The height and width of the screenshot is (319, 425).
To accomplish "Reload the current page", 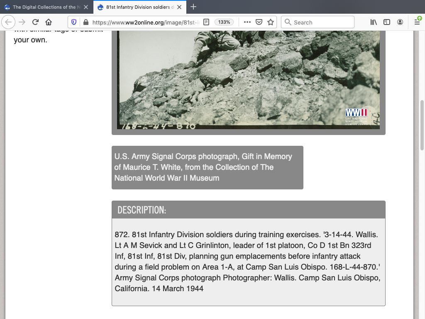I will pos(35,22).
